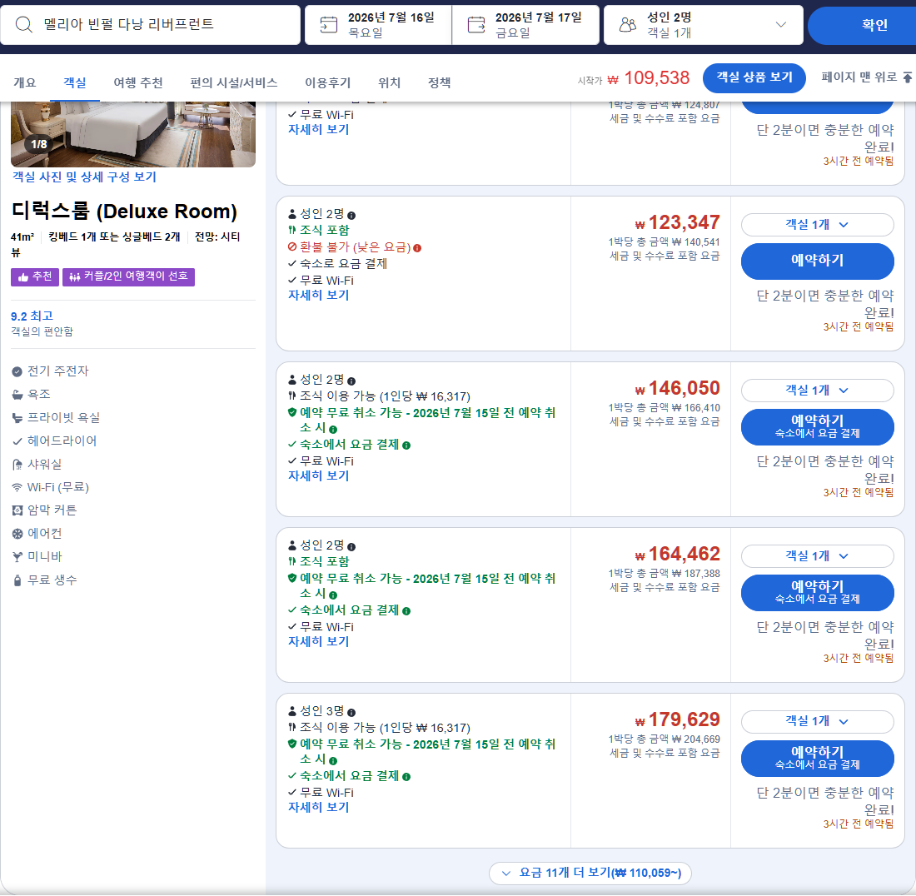Book the ₩164,462 rate with 예약하기
The height and width of the screenshot is (896, 916).
[x=817, y=592]
